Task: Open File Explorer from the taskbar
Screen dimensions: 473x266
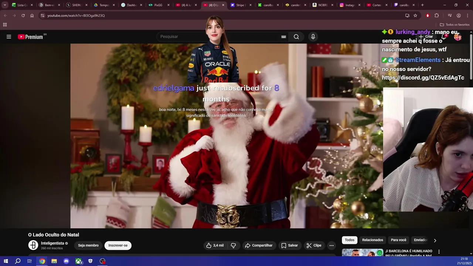Action: click(54, 261)
